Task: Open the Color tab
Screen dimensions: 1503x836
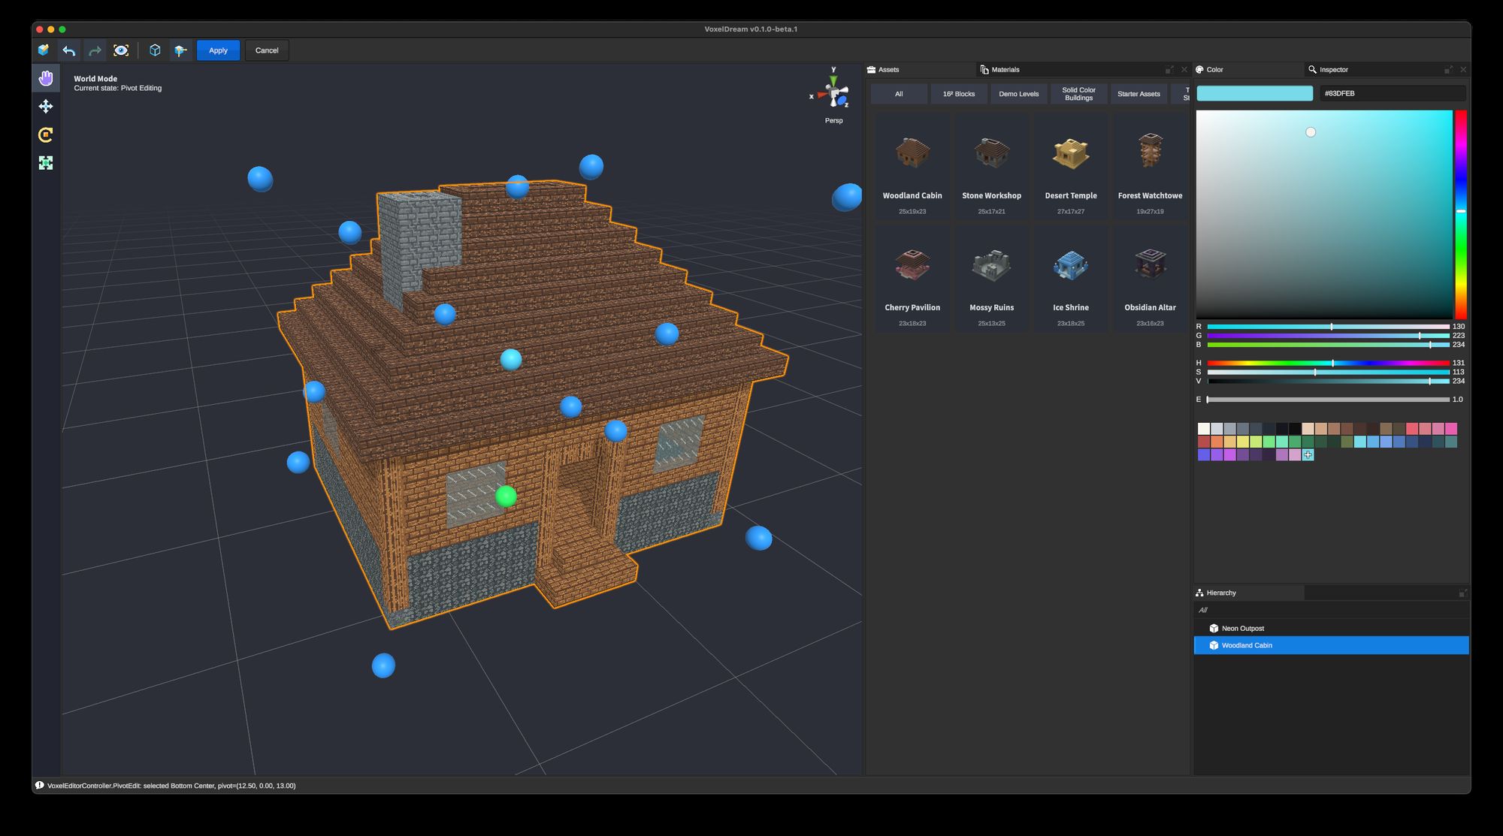Action: pyautogui.click(x=1248, y=70)
